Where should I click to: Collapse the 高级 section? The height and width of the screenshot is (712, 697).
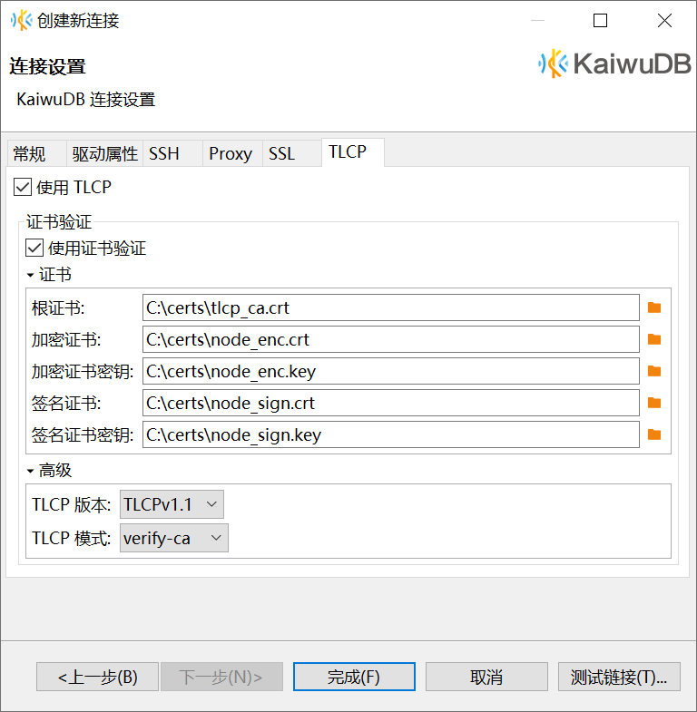point(31,471)
